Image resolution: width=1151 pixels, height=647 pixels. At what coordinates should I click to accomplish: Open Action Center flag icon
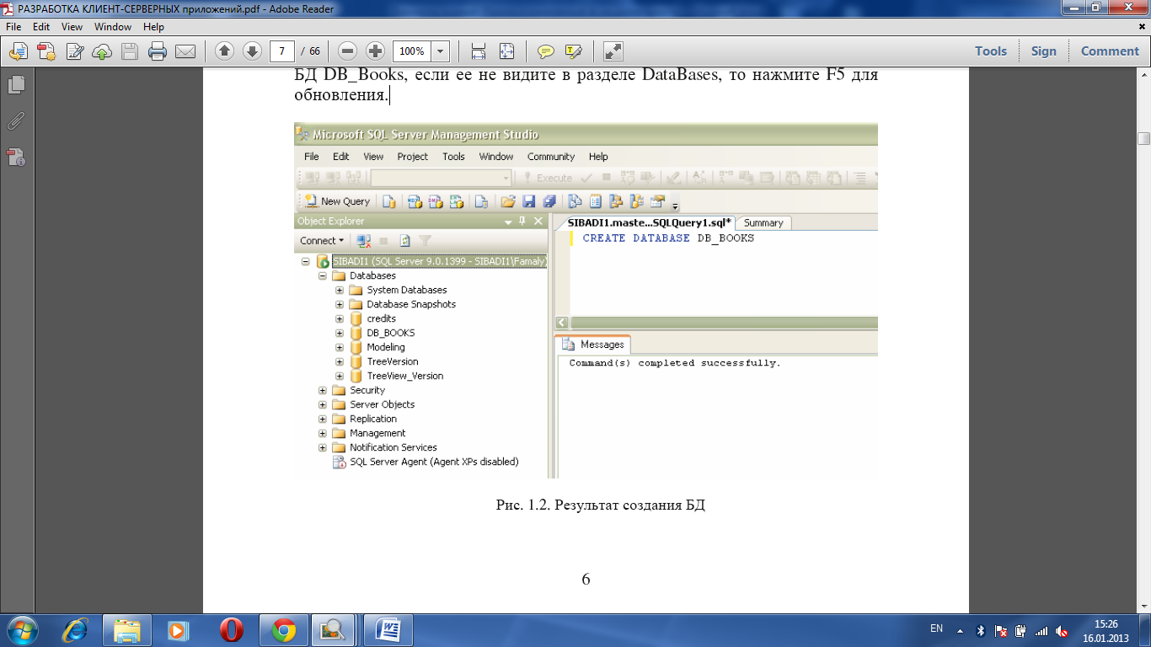pyautogui.click(x=1001, y=630)
